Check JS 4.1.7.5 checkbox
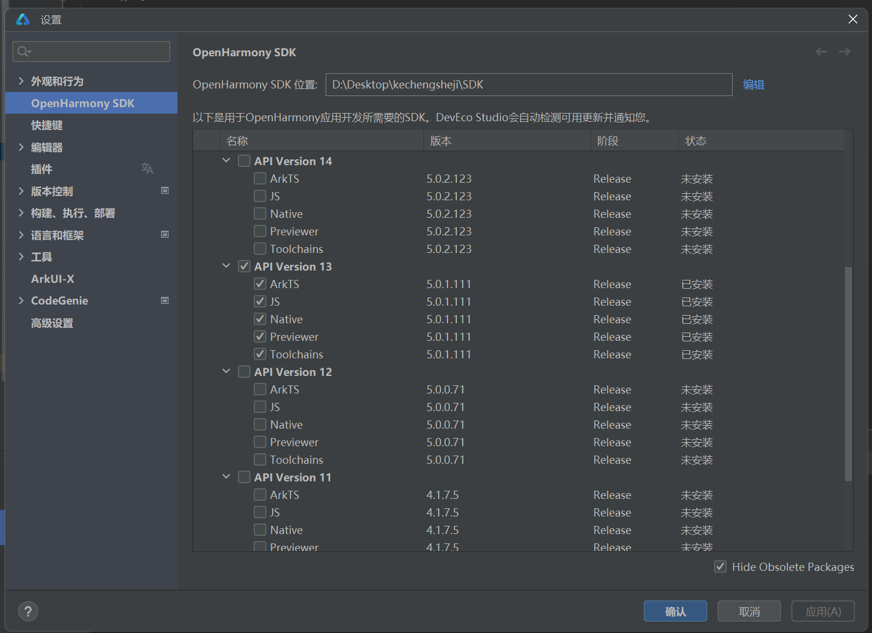 click(260, 512)
